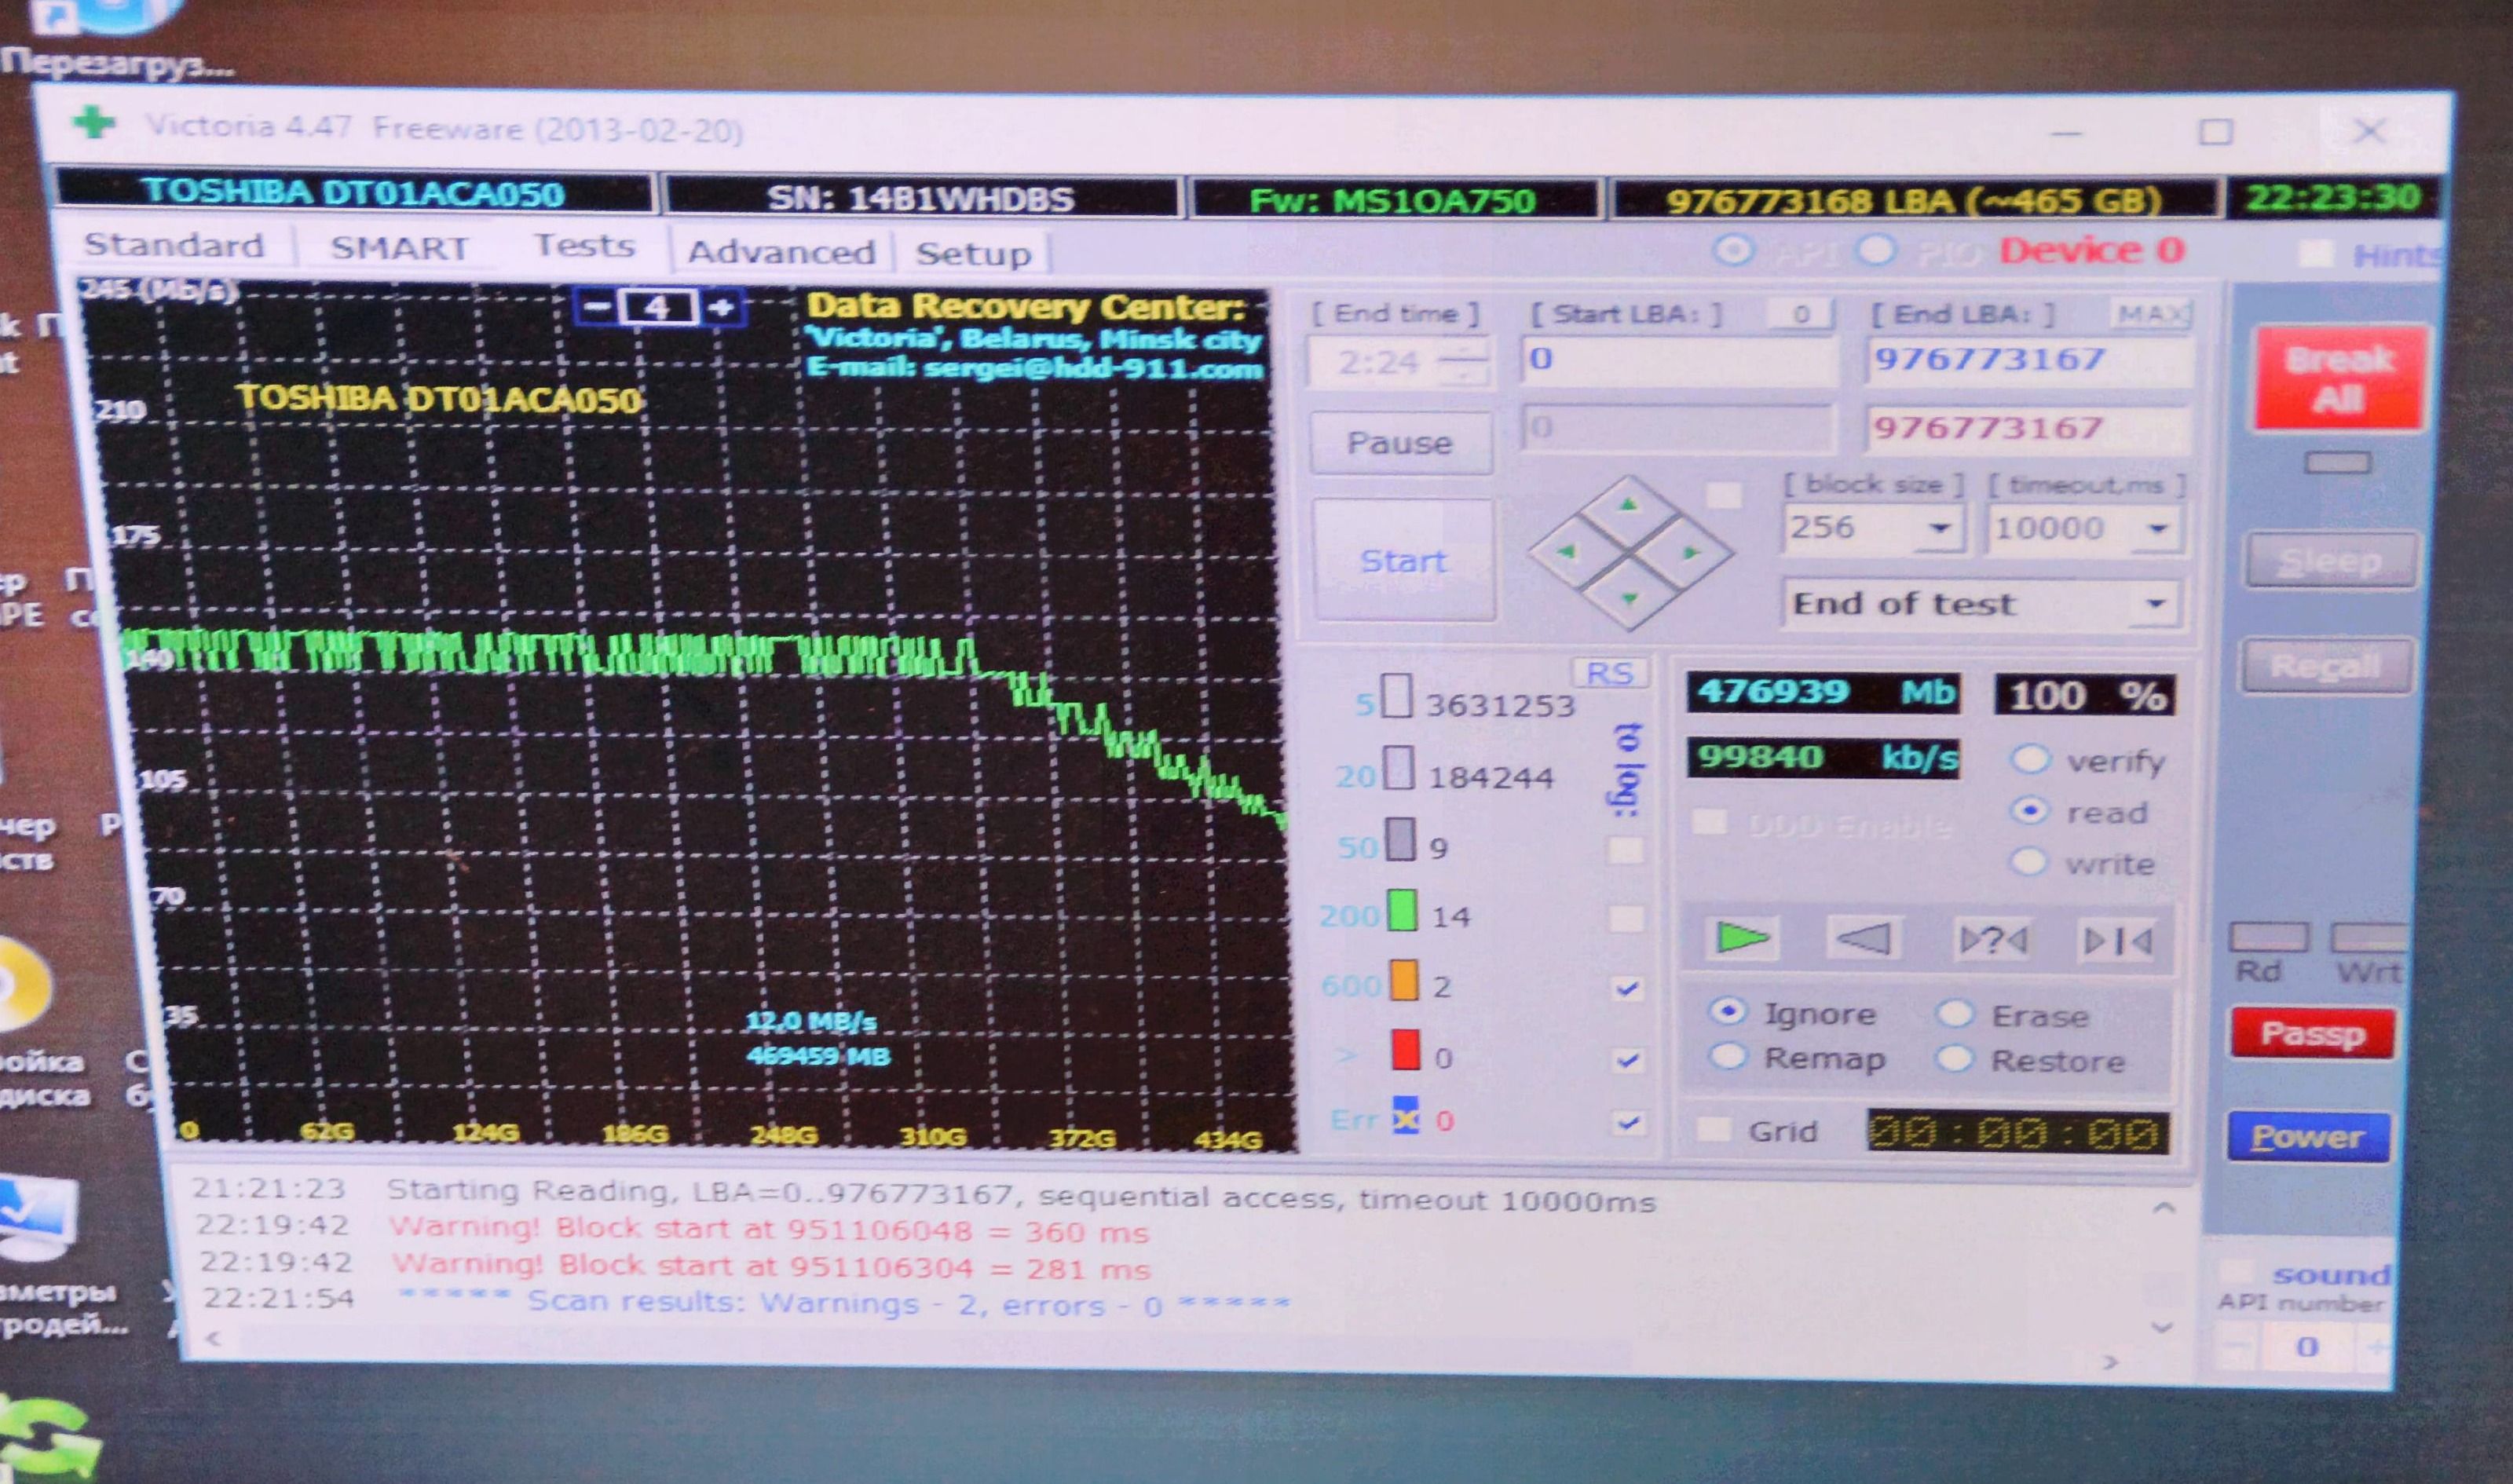Click the log scroll down arrow

coord(2162,1328)
